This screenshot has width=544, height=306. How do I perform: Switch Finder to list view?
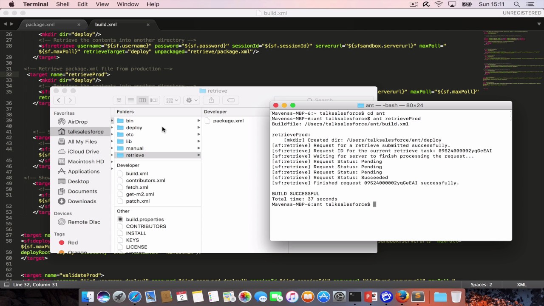click(x=131, y=100)
